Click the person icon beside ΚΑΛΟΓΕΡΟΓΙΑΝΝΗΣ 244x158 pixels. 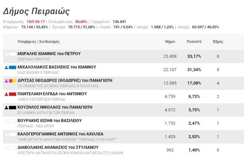[6, 134]
